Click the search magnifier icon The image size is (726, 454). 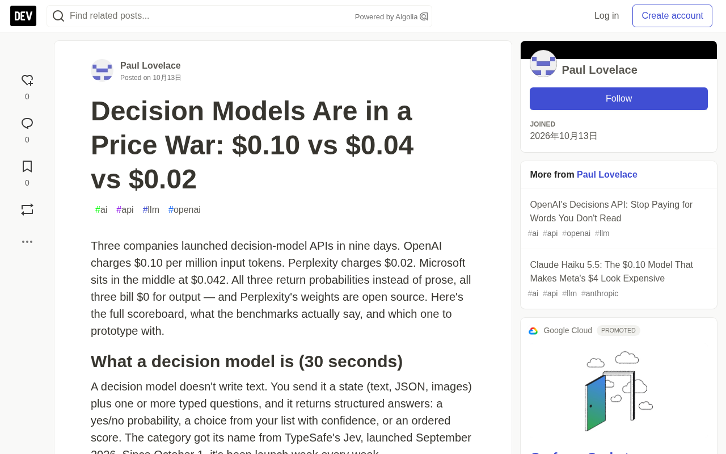58,16
